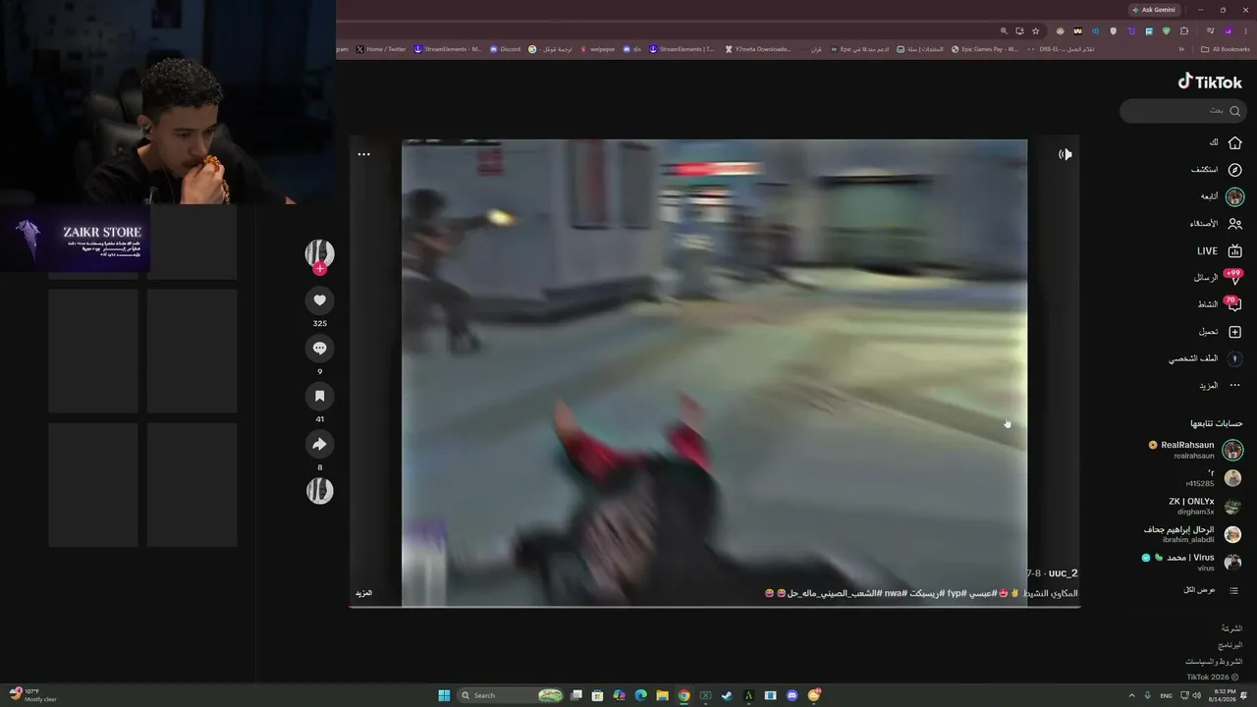
Task: Open the three-dots video options menu
Action: (363, 154)
